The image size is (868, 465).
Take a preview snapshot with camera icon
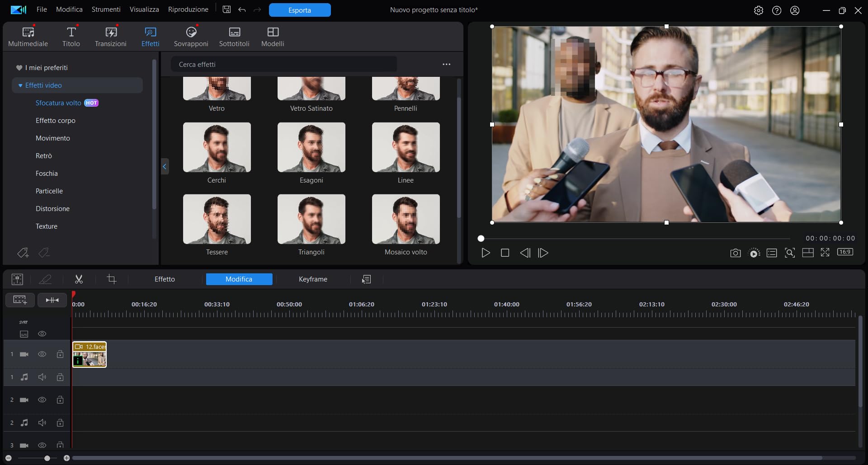(735, 253)
